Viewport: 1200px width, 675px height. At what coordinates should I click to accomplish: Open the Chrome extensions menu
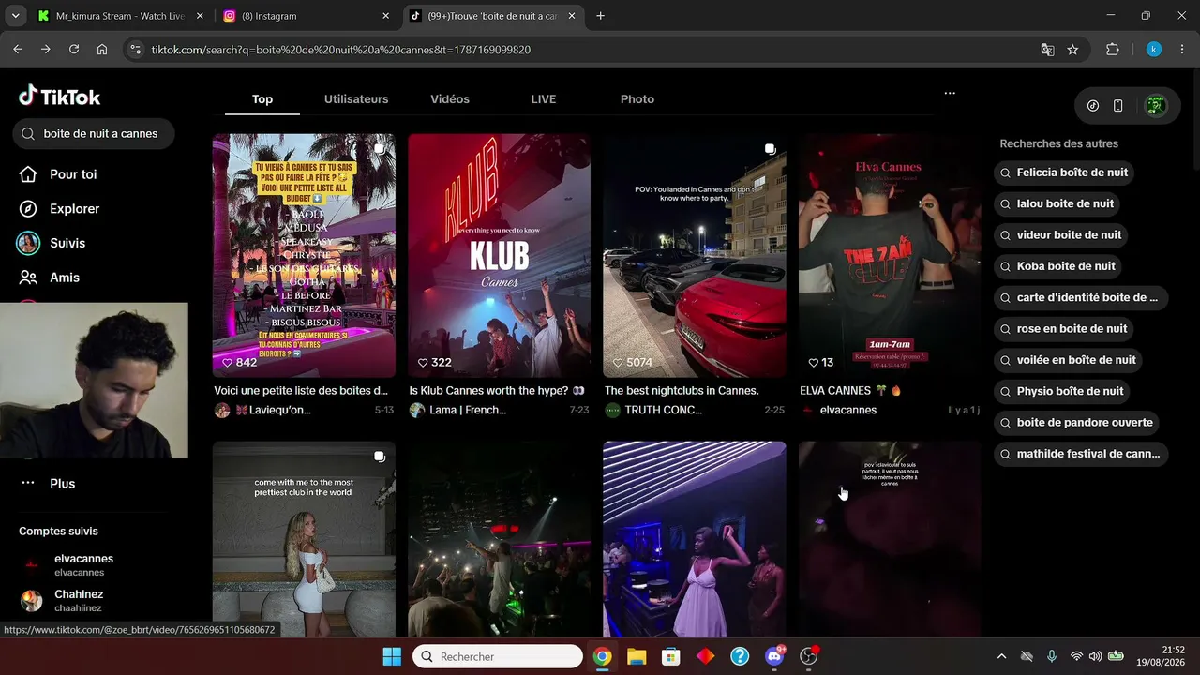(x=1113, y=50)
